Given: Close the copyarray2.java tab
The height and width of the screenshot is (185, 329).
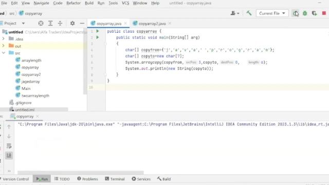Looking at the screenshot, I should tap(170, 24).
